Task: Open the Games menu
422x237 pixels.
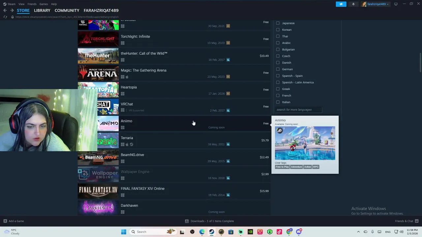Action: point(44,4)
